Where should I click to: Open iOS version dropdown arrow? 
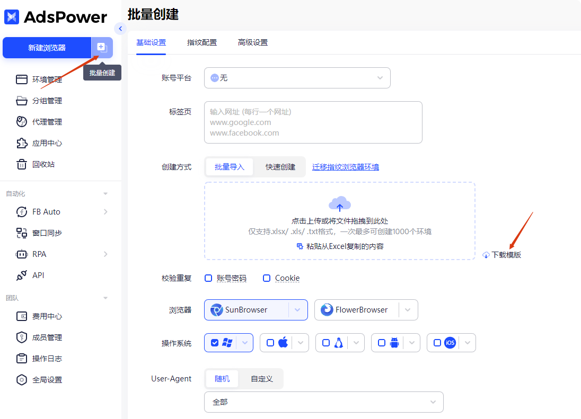pos(468,343)
